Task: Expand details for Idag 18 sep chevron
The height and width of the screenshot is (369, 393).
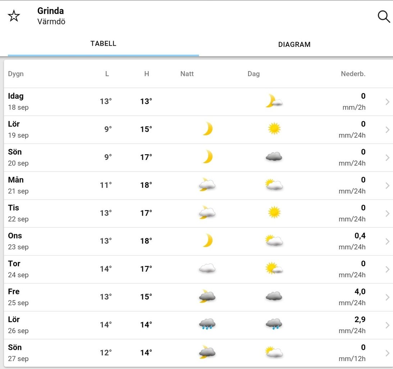Action: 387,102
